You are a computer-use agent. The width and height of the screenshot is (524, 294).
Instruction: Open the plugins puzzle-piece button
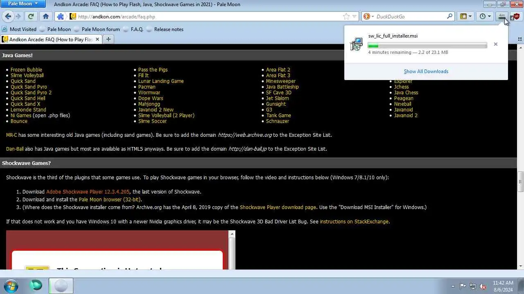click(x=61, y=16)
